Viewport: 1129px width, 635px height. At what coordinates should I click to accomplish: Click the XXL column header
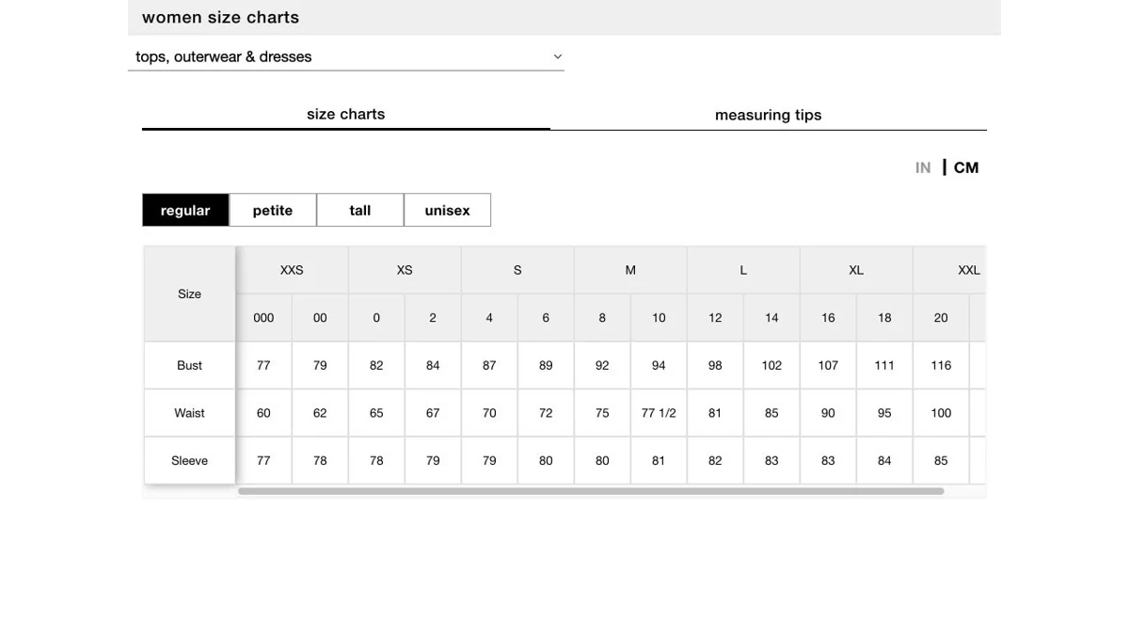coord(950,270)
